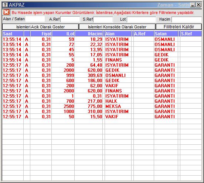
Task: Click buyer HALK in the table
Action: [x=111, y=101]
